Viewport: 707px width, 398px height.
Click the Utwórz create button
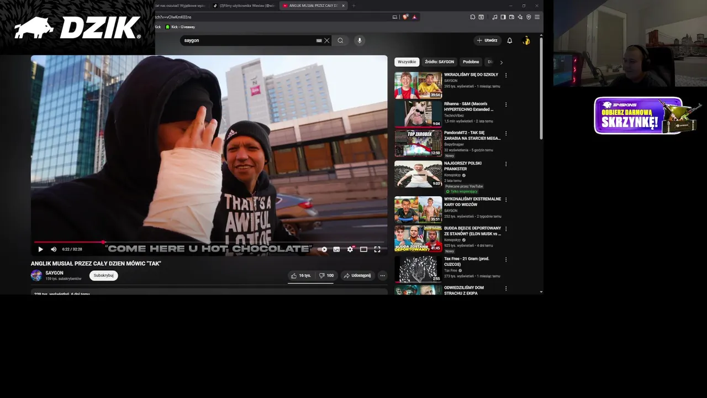(487, 40)
